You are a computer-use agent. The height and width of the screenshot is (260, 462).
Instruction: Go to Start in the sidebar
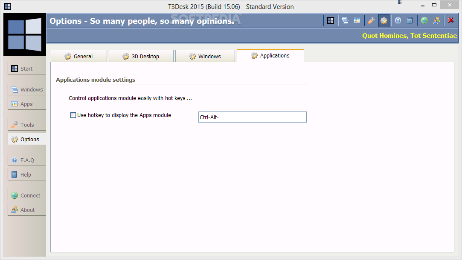(26, 69)
